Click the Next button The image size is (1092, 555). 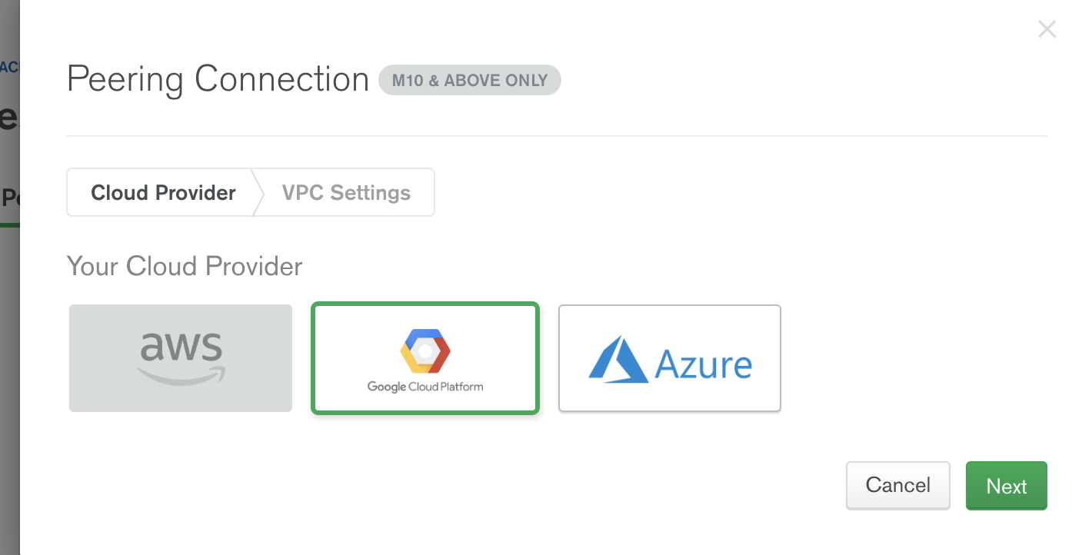(1006, 486)
